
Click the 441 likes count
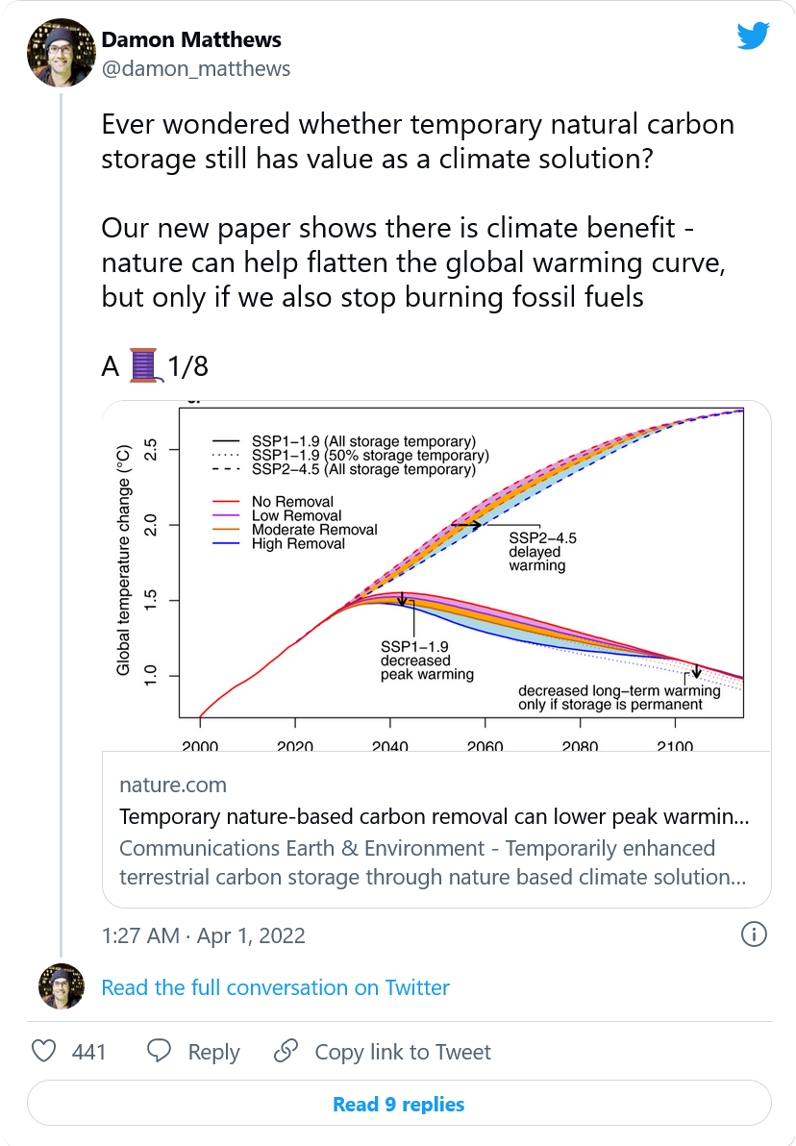point(89,1052)
